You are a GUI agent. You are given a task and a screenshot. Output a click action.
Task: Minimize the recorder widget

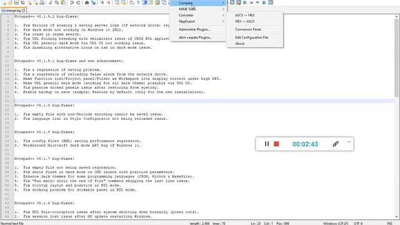[349, 142]
